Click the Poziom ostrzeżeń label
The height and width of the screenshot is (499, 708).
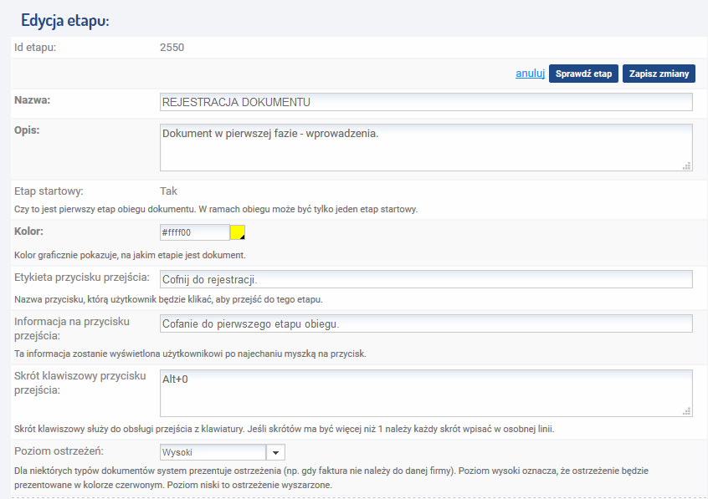(59, 451)
